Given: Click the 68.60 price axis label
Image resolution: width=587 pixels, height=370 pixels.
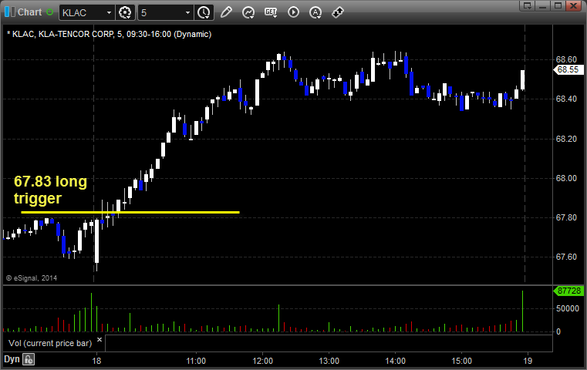Looking at the screenshot, I should (566, 59).
